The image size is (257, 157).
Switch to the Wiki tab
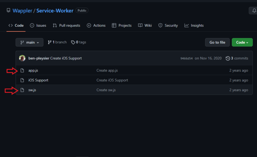145,25
